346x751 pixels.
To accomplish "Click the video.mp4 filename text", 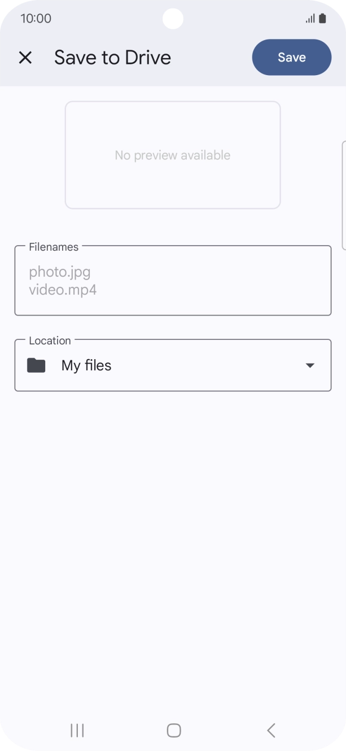I will 63,290.
